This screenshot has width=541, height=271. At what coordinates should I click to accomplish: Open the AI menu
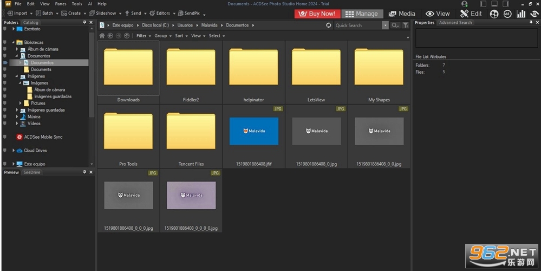(x=90, y=4)
